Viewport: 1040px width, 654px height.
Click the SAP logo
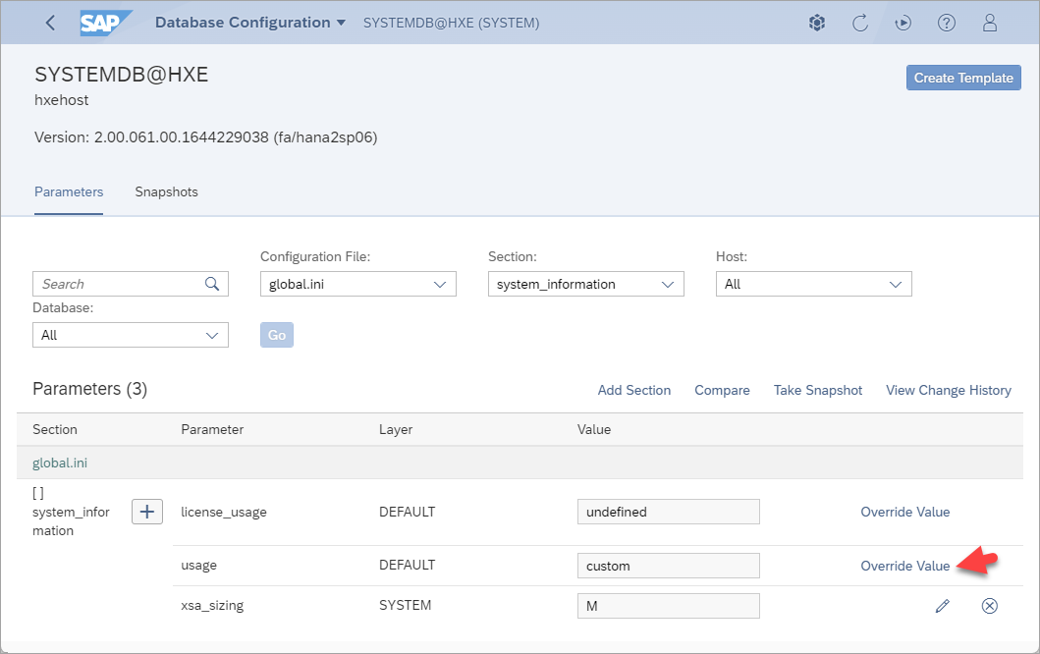(x=105, y=24)
